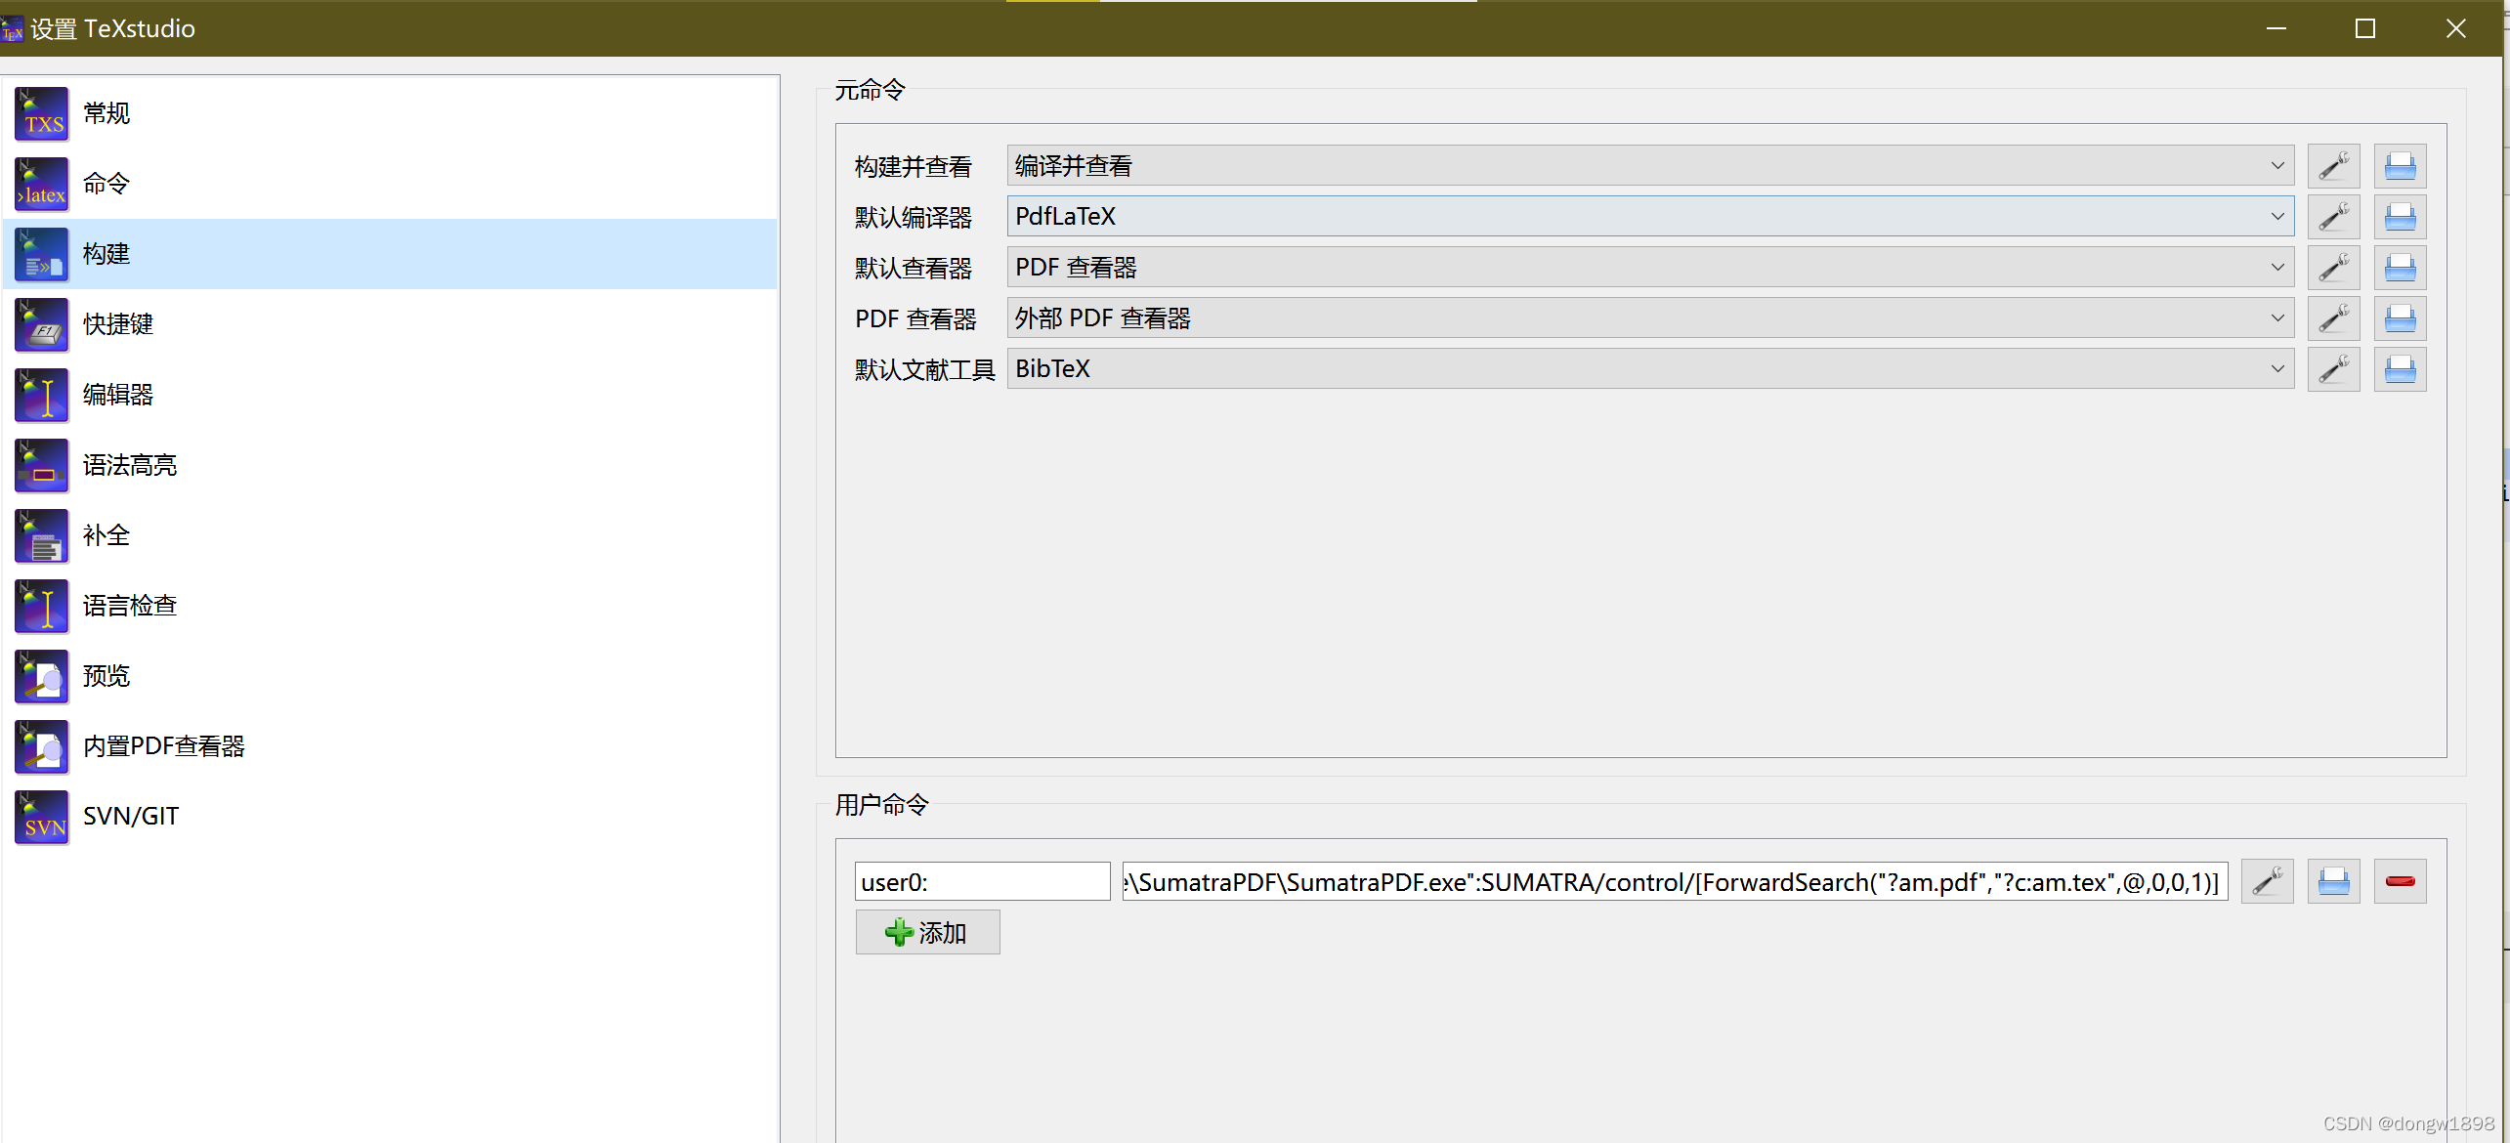Screen dimensions: 2510x1143
Task: Click blue reset icon for 默认文献工具 row
Action: click(x=2400, y=369)
